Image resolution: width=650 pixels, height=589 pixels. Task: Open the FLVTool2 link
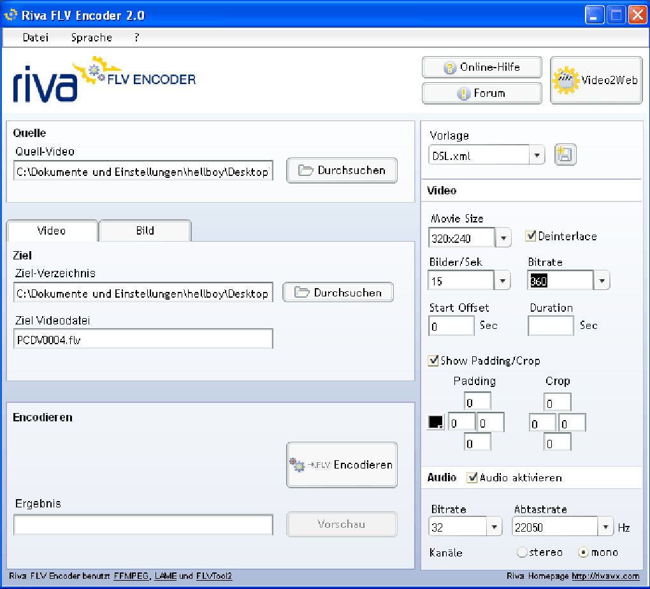click(x=214, y=576)
